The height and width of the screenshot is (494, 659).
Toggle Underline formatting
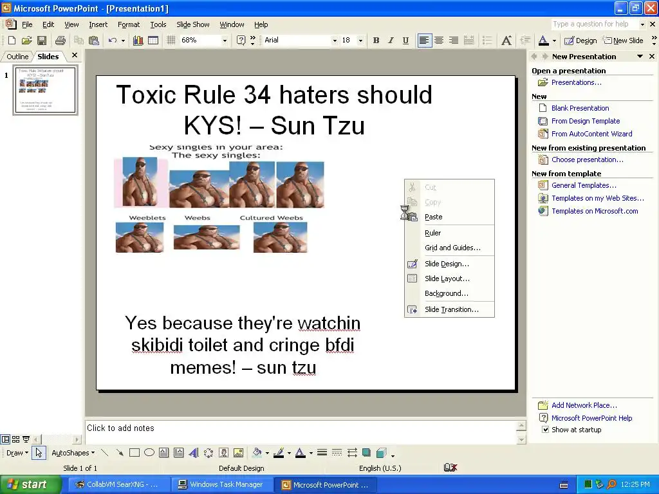click(x=405, y=41)
